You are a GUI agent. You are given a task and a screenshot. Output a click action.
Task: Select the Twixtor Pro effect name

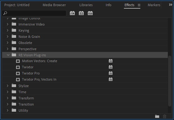click(31, 73)
